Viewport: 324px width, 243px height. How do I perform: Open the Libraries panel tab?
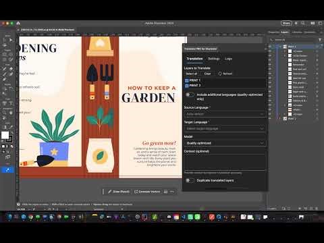coord(297,32)
